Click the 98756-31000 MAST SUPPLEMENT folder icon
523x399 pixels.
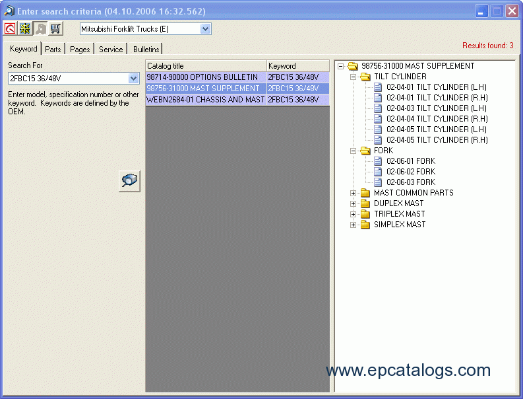(353, 66)
